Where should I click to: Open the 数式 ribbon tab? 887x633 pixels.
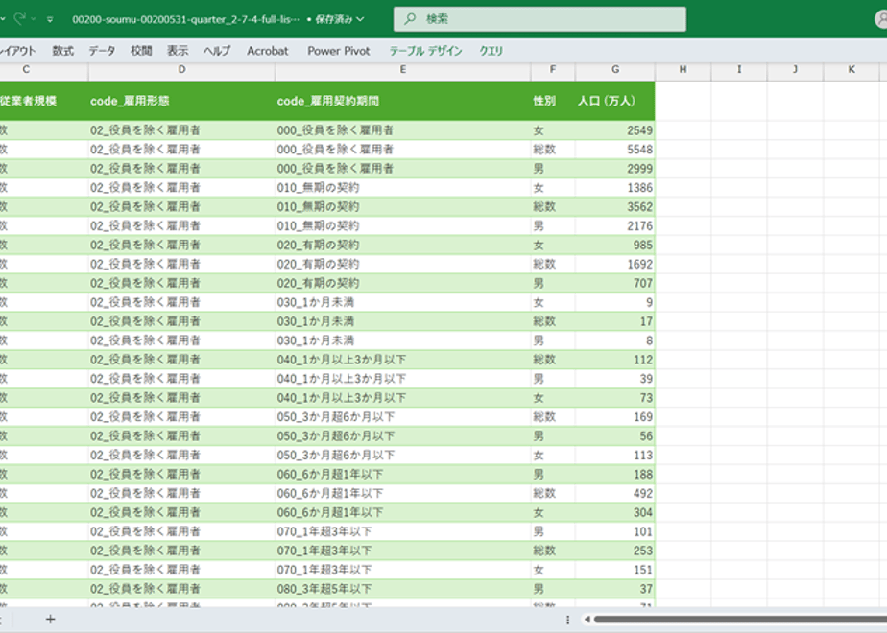(62, 51)
